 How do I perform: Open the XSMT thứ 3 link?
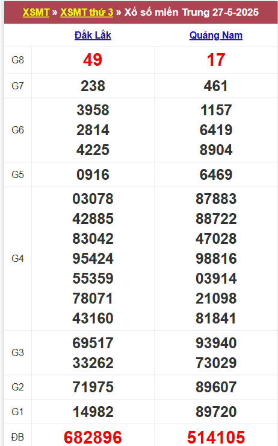point(87,12)
